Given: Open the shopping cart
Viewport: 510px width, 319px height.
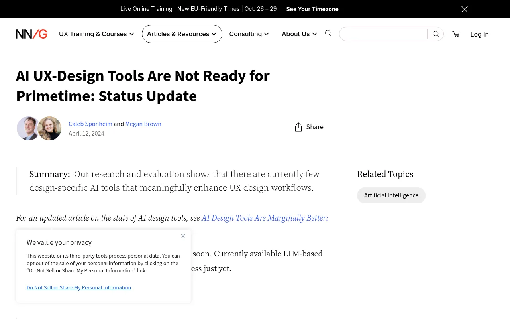Looking at the screenshot, I should 456,34.
